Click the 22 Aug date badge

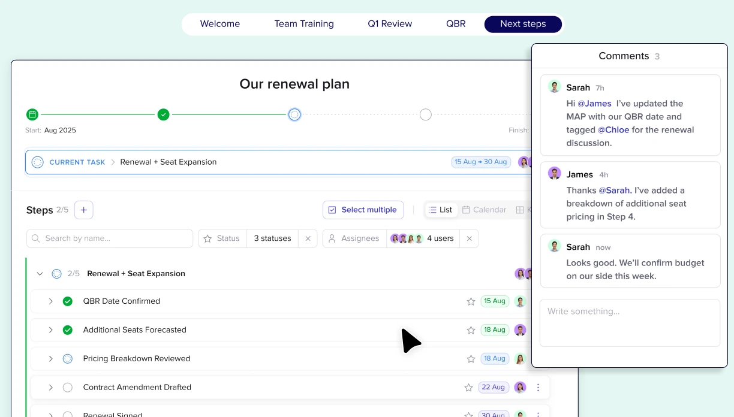494,388
